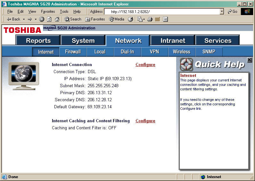Open the Wireless sub-tab
This screenshot has width=255, height=181.
[x=182, y=52]
